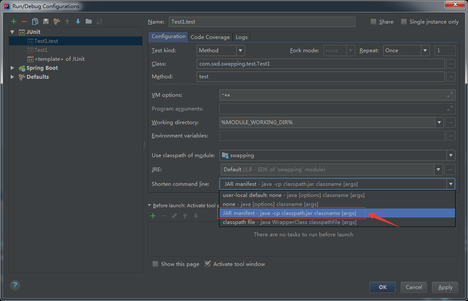Click the green plus under Before launch

153,216
